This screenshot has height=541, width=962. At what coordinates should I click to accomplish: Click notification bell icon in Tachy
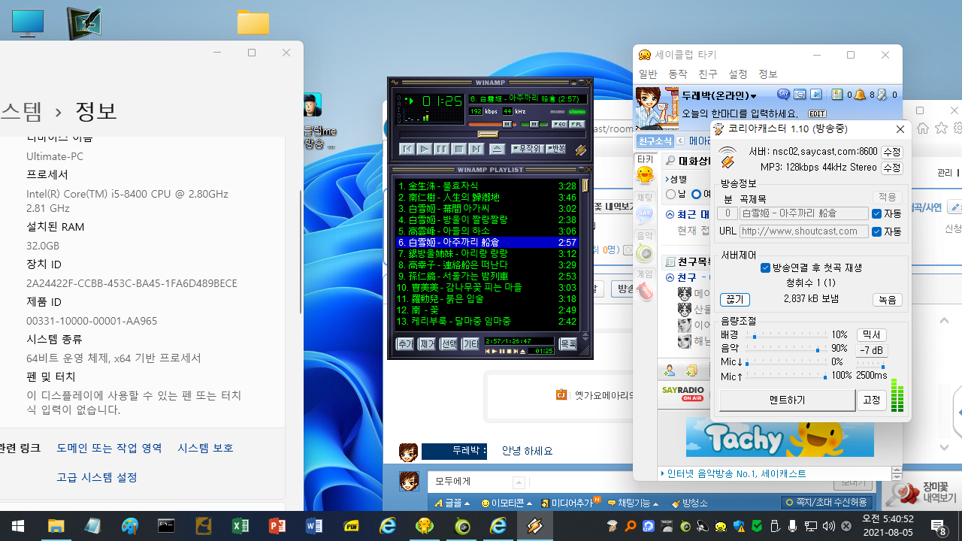[861, 95]
